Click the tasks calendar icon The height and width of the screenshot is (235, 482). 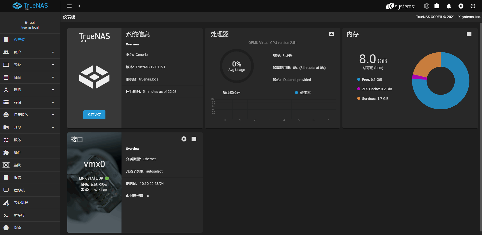pyautogui.click(x=6, y=77)
